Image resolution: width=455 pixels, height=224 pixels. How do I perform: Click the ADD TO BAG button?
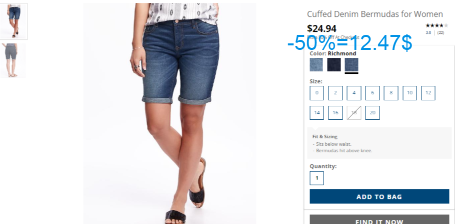[379, 197]
